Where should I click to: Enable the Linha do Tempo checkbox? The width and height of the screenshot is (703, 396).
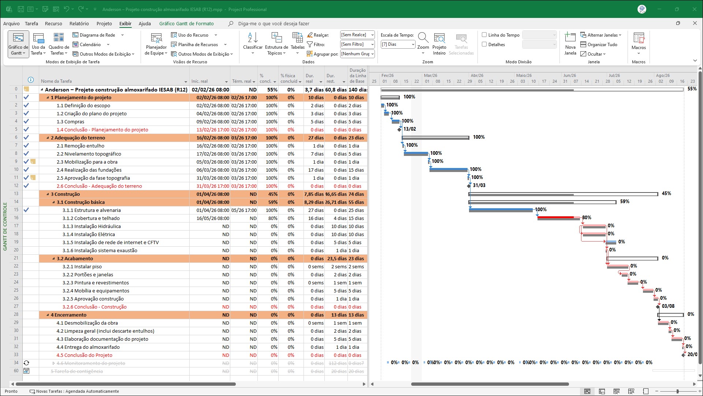click(x=484, y=35)
